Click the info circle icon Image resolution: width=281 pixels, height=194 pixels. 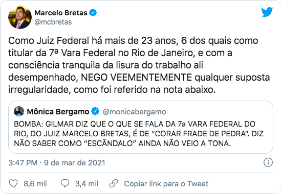click(x=268, y=162)
